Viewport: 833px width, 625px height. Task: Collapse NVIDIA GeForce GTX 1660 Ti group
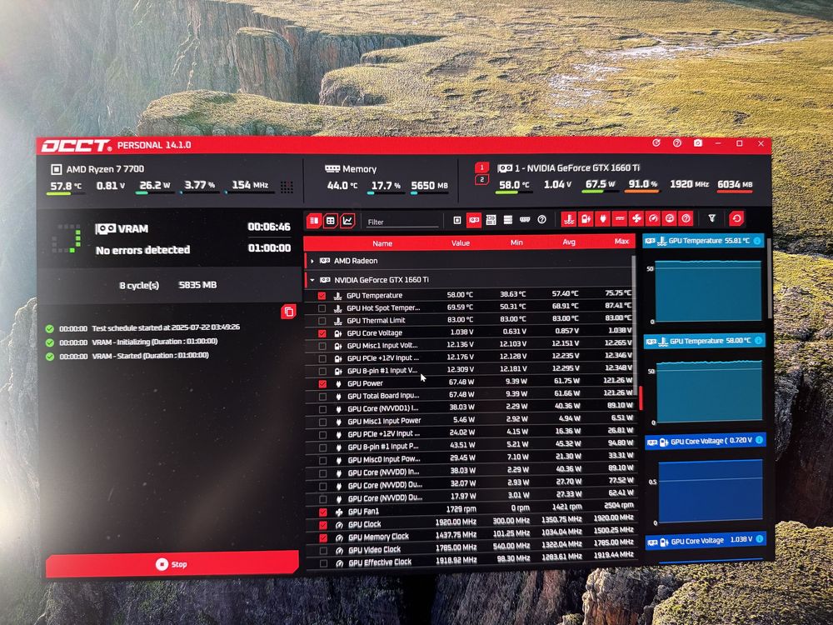tap(312, 280)
